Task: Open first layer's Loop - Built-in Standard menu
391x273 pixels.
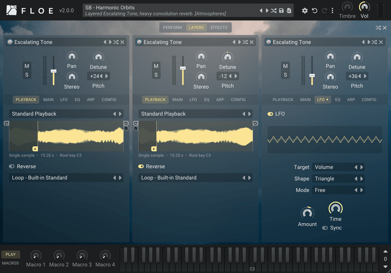Action: [66, 178]
